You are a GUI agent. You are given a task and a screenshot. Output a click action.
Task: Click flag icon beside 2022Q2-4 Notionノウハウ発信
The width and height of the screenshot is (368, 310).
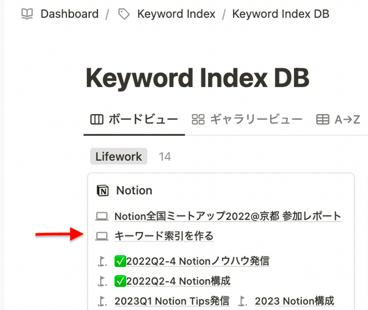[102, 261]
